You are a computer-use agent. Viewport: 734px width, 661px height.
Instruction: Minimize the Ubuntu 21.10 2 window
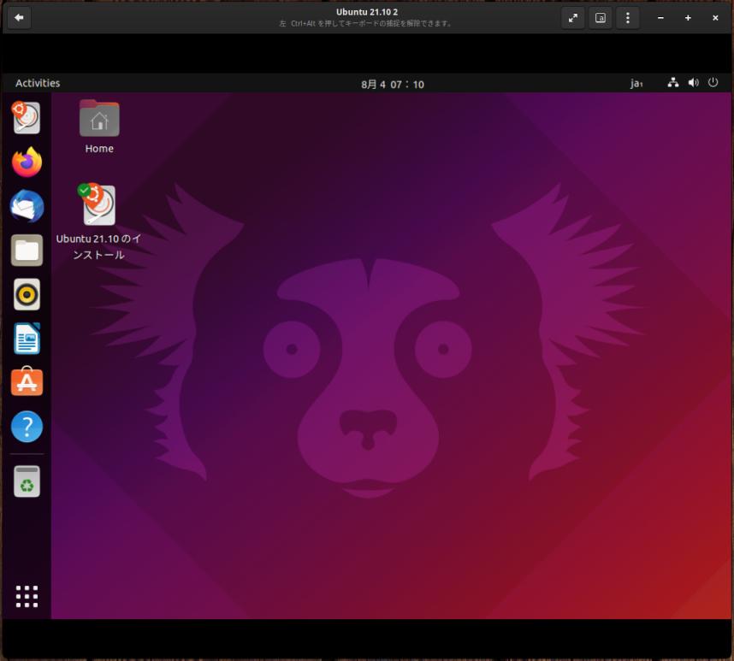(x=660, y=18)
